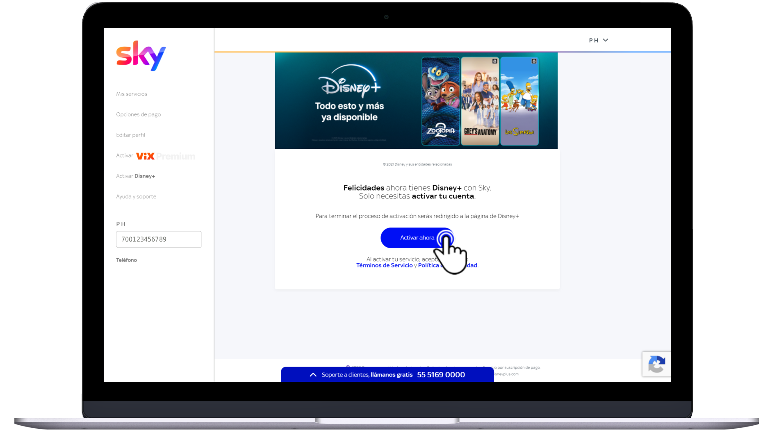Expand the PH account dropdown
Screen dimensions: 770x433
coord(599,40)
